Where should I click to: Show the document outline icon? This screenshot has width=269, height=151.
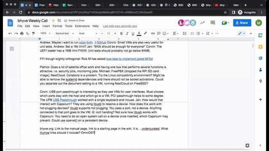click(x=12, y=49)
